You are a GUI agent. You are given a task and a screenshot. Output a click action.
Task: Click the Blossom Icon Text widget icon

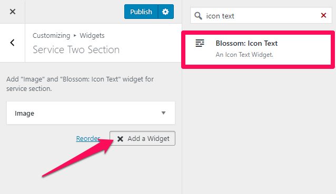200,43
